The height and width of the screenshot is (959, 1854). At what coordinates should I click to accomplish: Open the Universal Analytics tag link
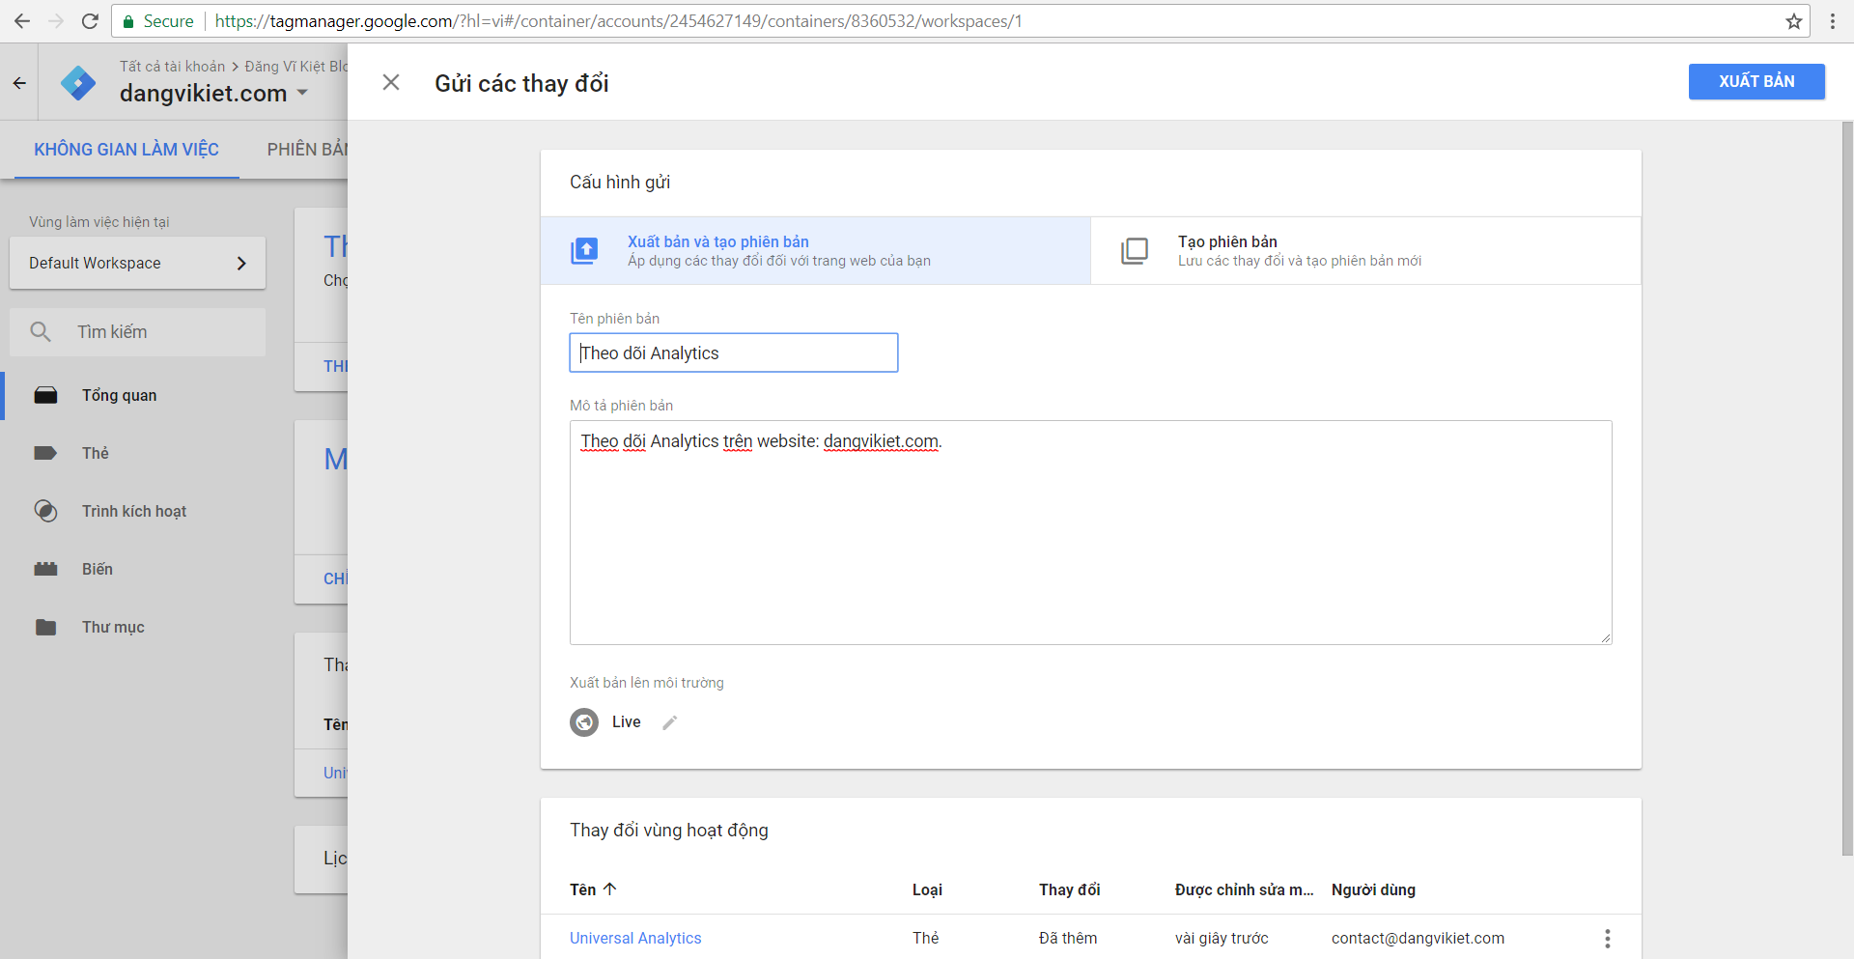[x=635, y=938]
